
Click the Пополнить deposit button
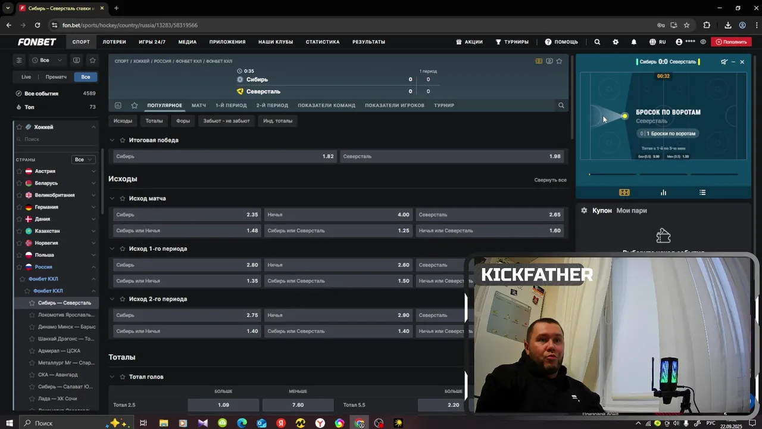click(732, 42)
